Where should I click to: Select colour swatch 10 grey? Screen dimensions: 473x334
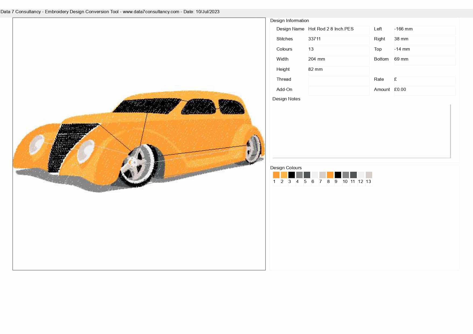point(346,175)
